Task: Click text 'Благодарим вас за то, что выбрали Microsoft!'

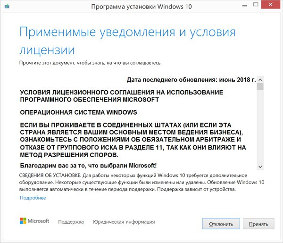Action: tap(88, 165)
